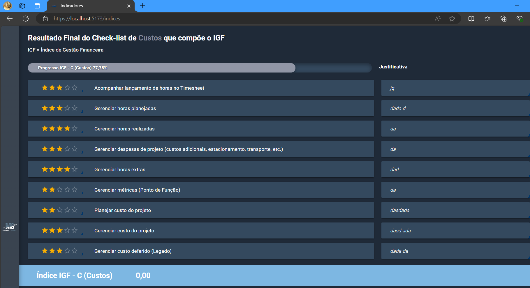Screen dimensions: 530x288
Task: Select the Indicadores browser tab
Action: [x=87, y=6]
